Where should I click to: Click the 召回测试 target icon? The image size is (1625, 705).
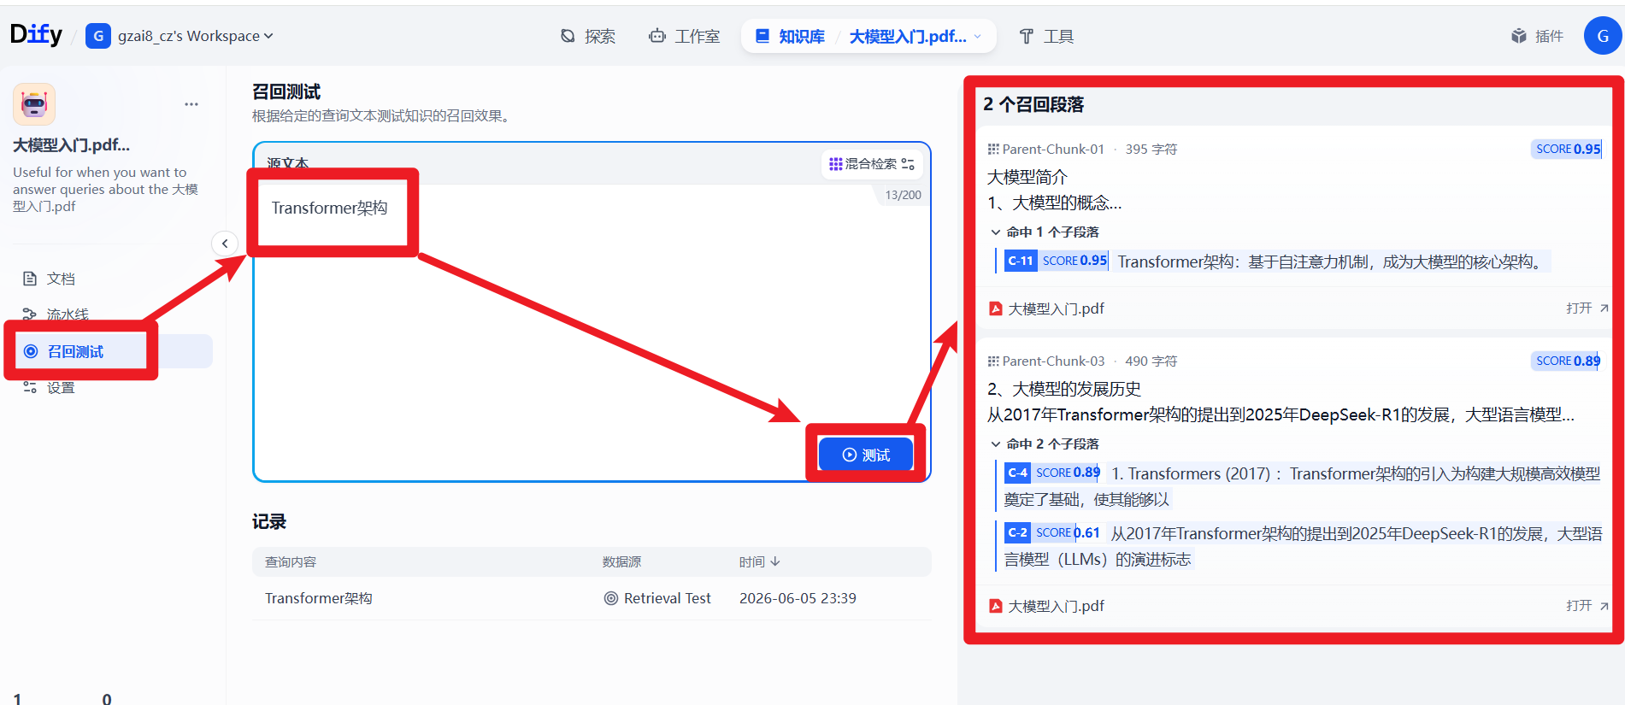[31, 351]
